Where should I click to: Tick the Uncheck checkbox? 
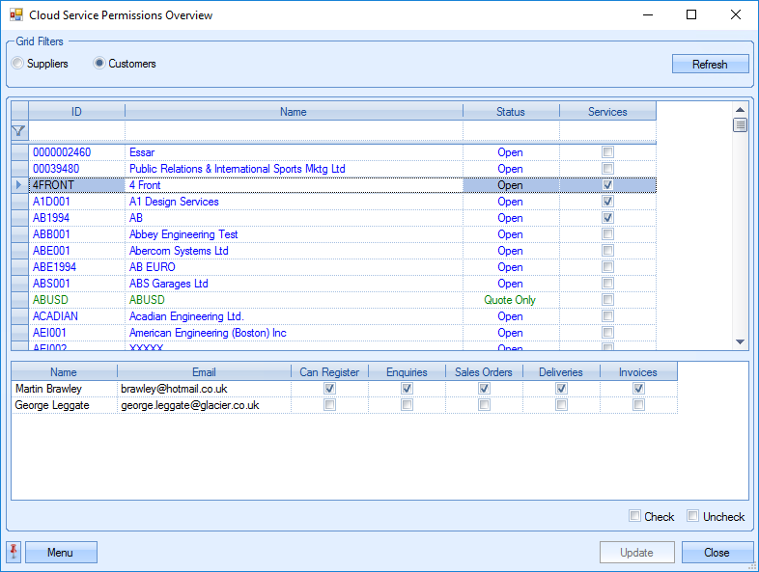692,516
